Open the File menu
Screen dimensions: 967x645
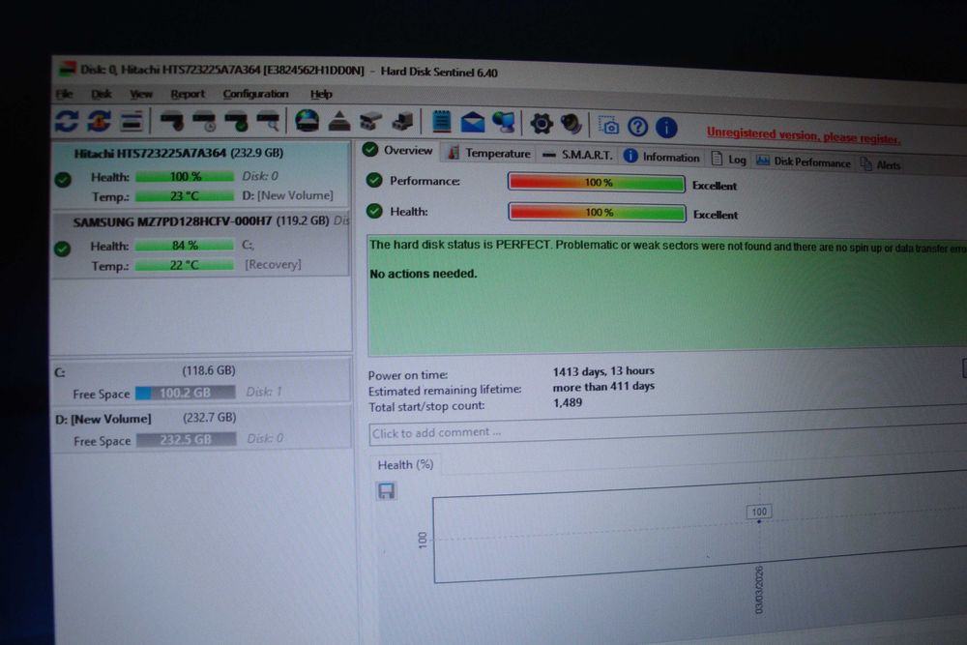[64, 94]
